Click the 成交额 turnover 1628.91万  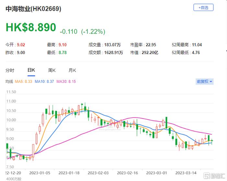113,52
